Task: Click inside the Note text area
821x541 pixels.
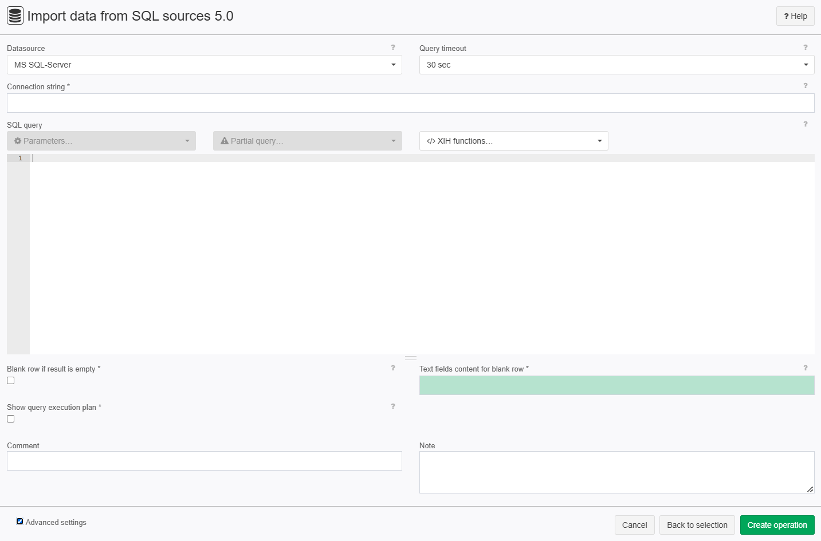Action: tap(617, 472)
